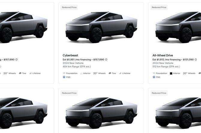Click Reduced Price badge on bottom center card
The width and height of the screenshot is (201, 133).
(x=69, y=93)
